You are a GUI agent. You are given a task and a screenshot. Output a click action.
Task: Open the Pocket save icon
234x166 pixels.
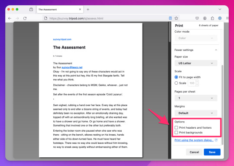[197, 18]
